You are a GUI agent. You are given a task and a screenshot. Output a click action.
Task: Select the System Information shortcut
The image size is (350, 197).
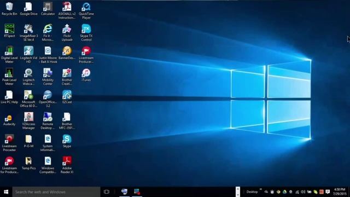pyautogui.click(x=48, y=143)
